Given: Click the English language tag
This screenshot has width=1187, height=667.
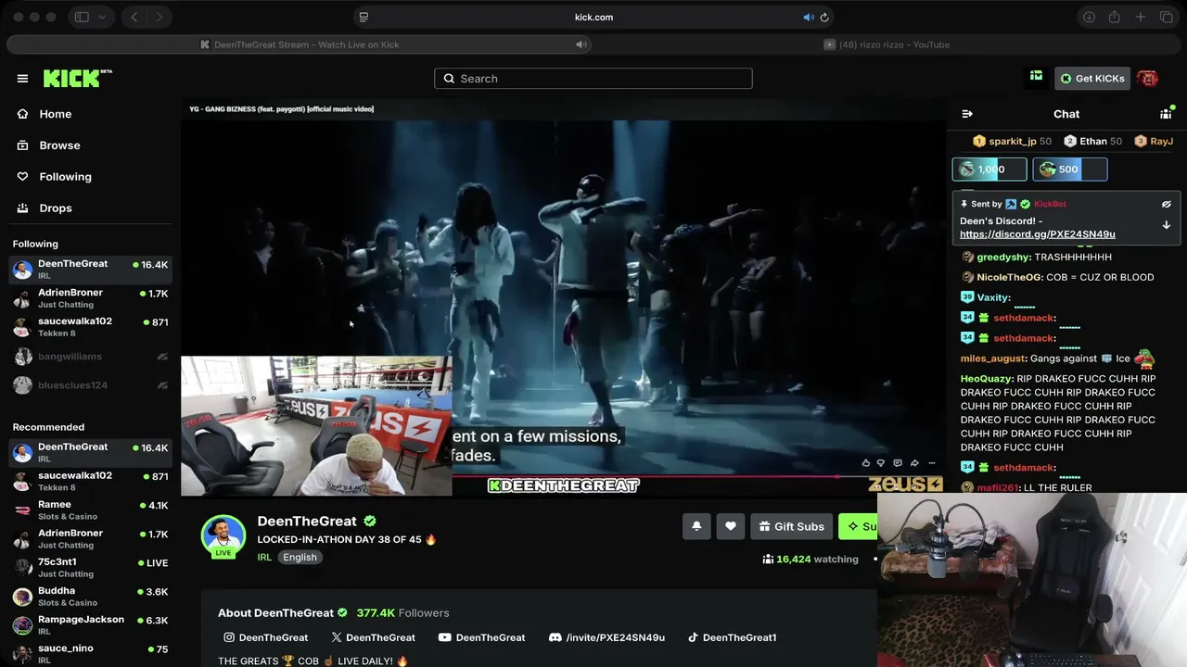Looking at the screenshot, I should coord(300,558).
